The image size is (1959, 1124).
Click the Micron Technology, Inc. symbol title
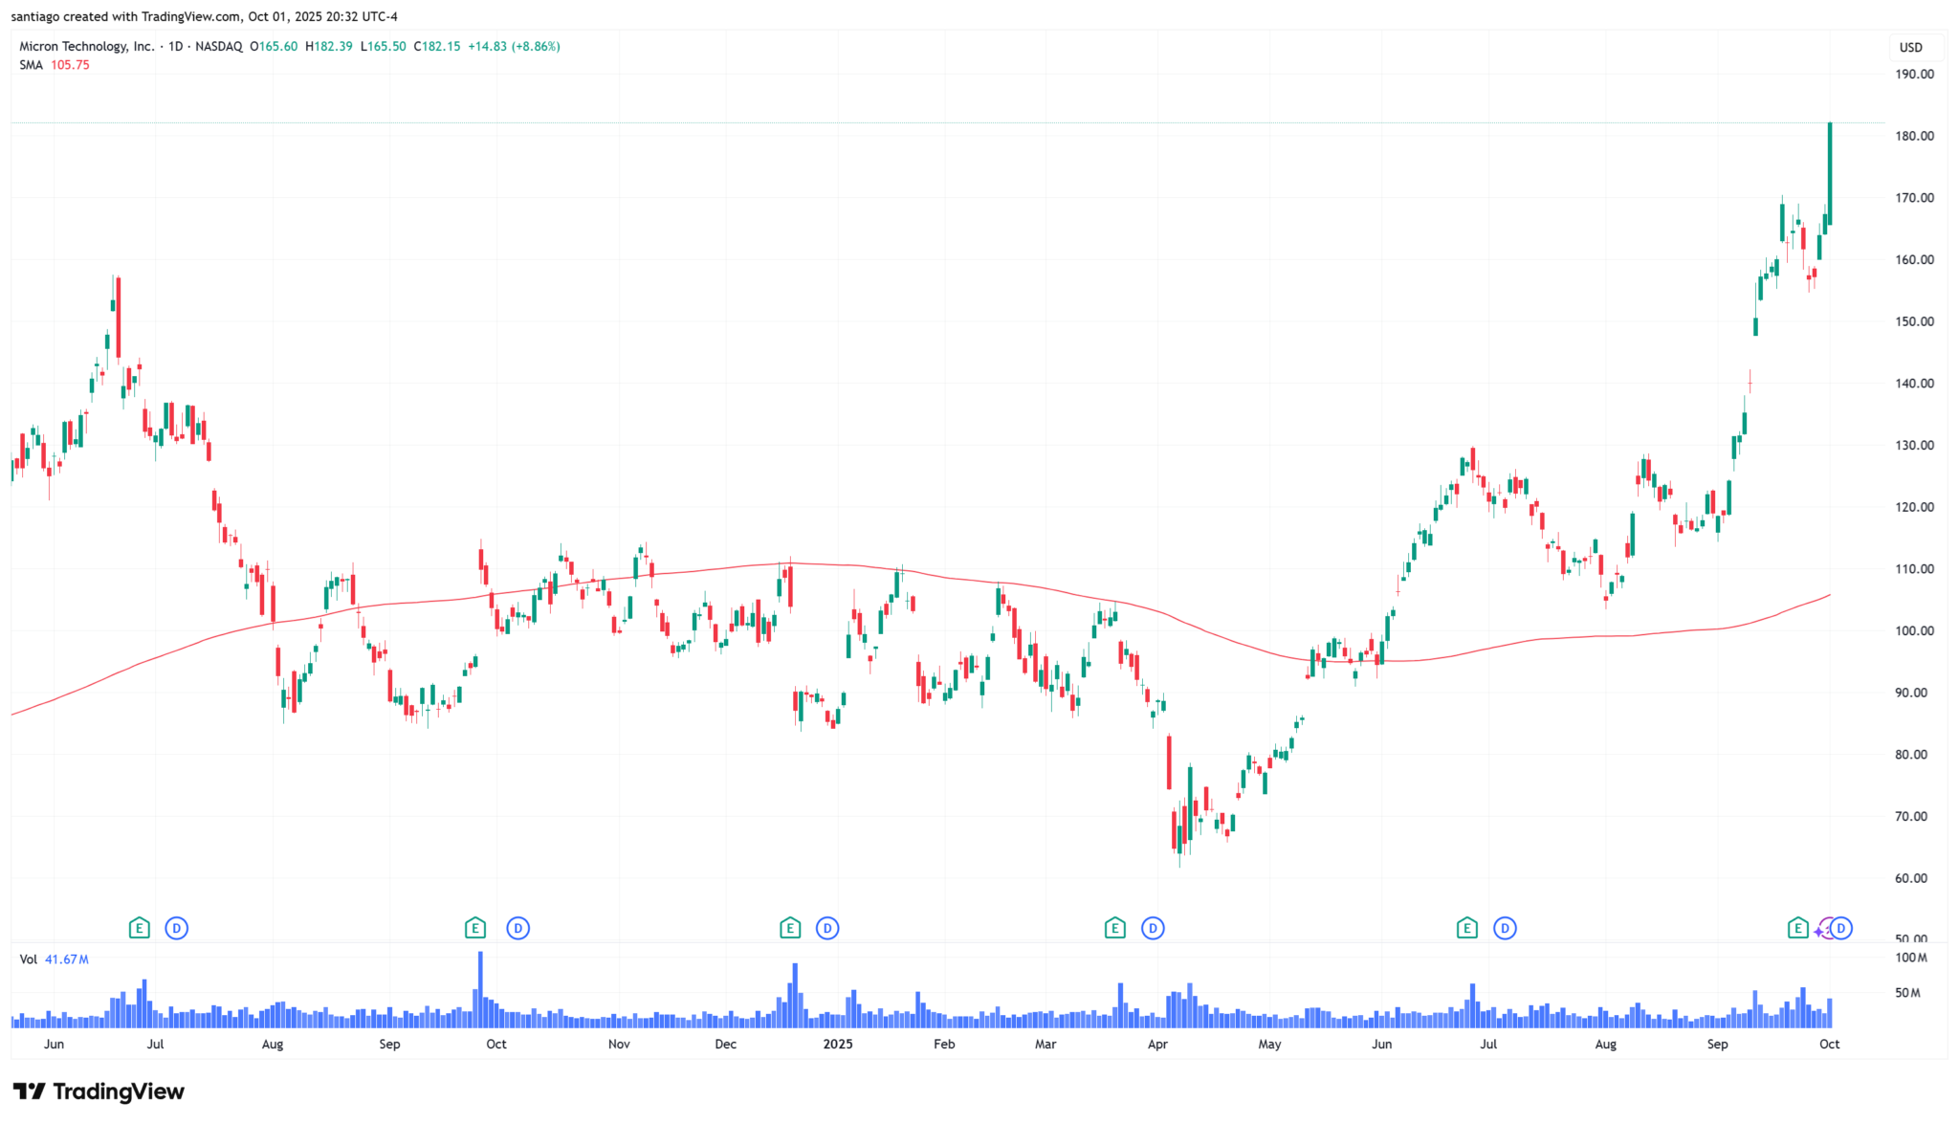pos(86,46)
